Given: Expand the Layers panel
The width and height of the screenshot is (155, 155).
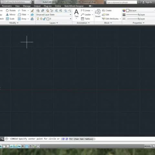Looking at the screenshot, I should (x=54, y=23).
